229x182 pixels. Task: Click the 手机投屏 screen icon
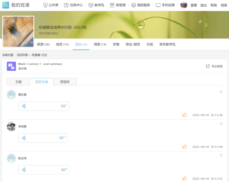pos(158,5)
